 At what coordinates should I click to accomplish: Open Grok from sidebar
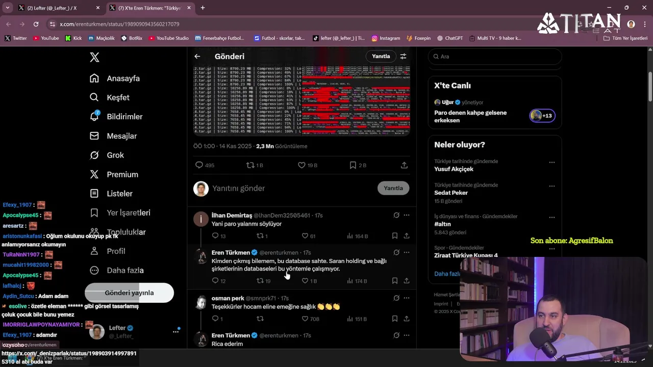(x=107, y=155)
